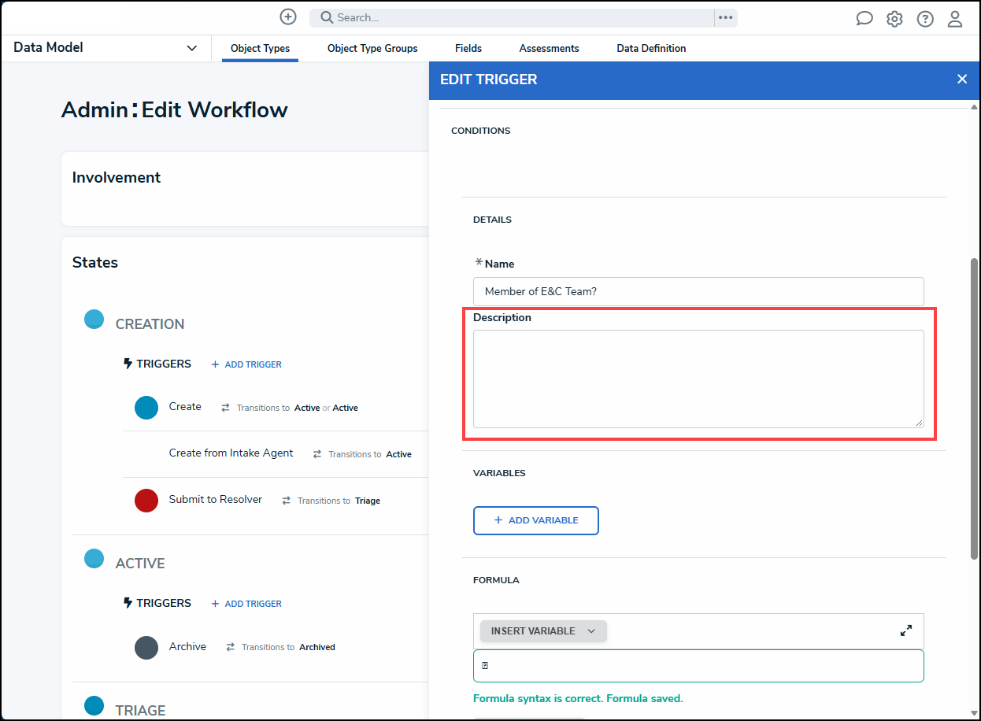Switch to the Object Types tab
Viewport: 981px width, 721px height.
pyautogui.click(x=260, y=48)
